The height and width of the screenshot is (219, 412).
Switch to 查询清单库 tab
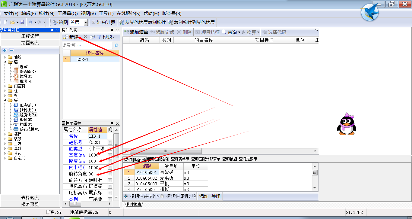[180, 159]
